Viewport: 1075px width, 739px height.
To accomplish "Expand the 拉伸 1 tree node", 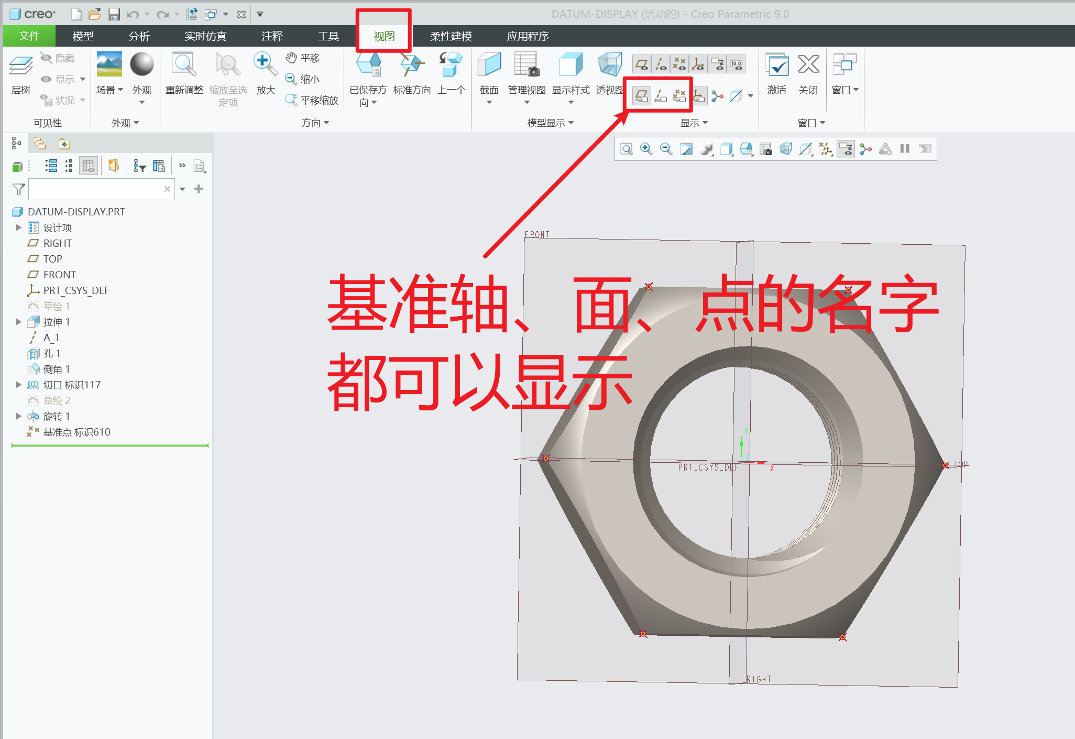I will pyautogui.click(x=19, y=322).
